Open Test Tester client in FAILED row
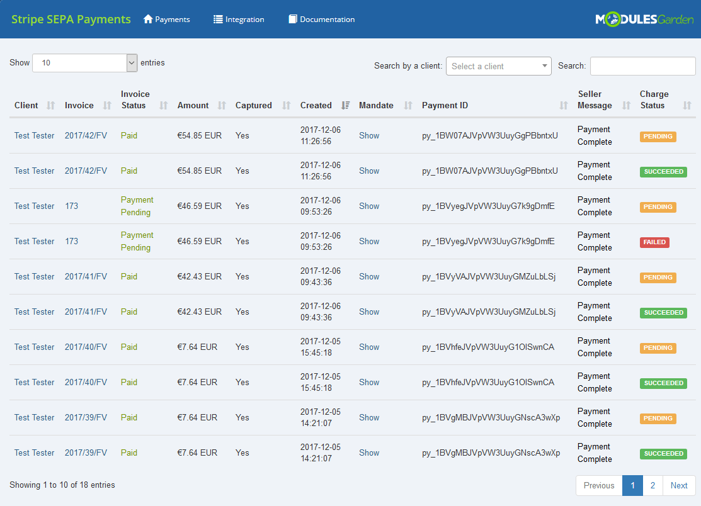The image size is (701, 506). [35, 242]
